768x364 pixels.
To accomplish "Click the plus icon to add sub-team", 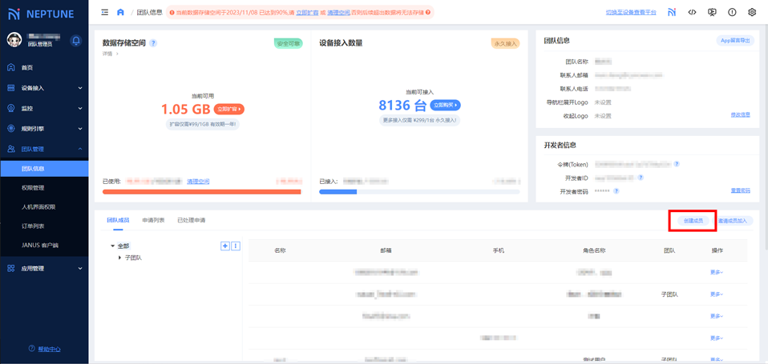I will [225, 246].
